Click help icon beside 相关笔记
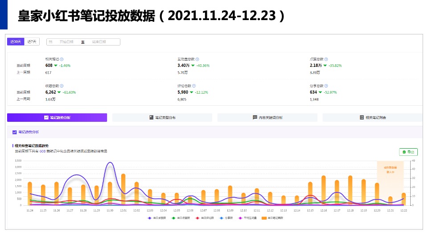 point(62,59)
